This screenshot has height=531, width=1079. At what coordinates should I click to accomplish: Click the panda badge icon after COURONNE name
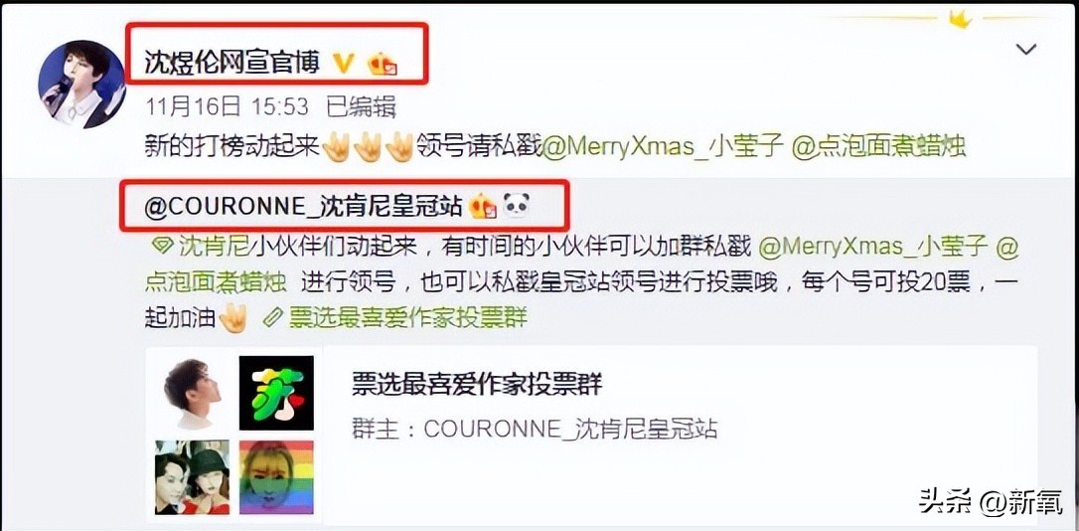[x=516, y=205]
